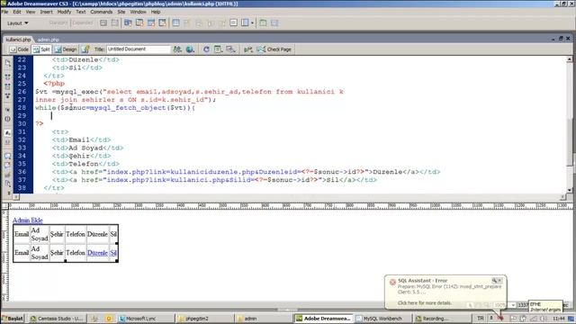Viewport: 576px width, 324px height.
Task: Open the Frames dropdown arrow in Layout bar
Action: [x=252, y=23]
